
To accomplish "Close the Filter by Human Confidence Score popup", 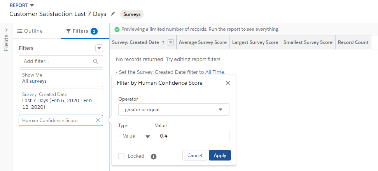I will tap(228, 83).
